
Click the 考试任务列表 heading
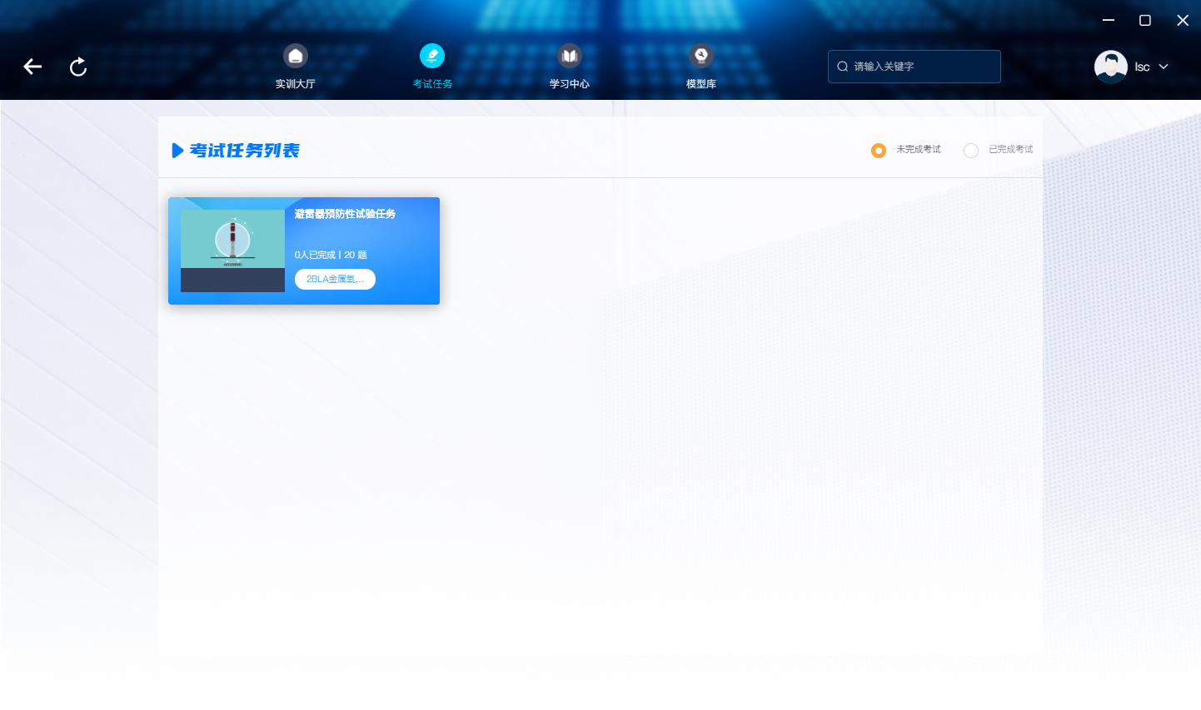coord(244,151)
